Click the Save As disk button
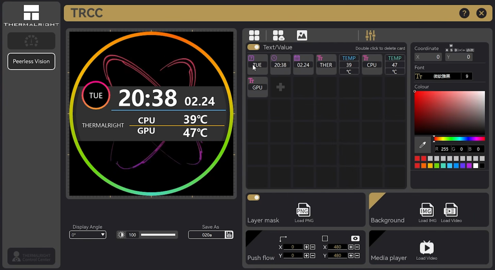The height and width of the screenshot is (270, 495). pos(229,235)
